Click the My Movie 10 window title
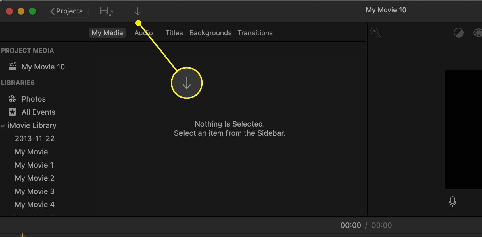 386,10
